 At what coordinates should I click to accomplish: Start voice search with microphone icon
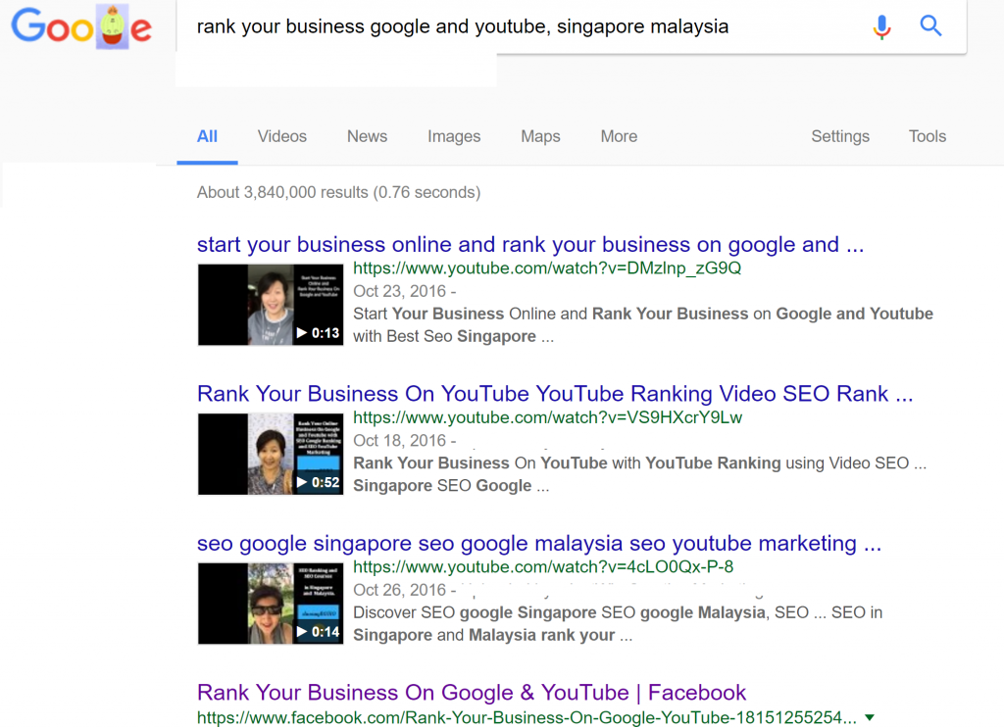pyautogui.click(x=881, y=26)
